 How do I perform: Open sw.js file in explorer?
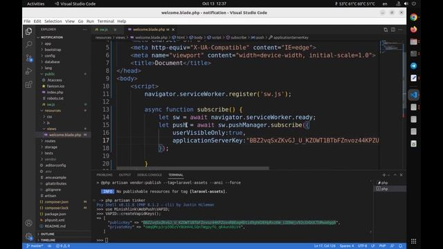click(64, 104)
